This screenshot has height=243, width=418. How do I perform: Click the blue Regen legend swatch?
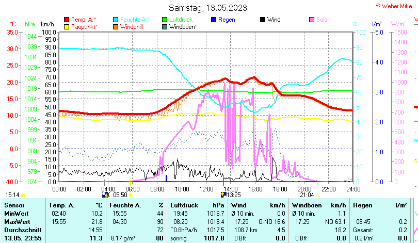tap(214, 20)
